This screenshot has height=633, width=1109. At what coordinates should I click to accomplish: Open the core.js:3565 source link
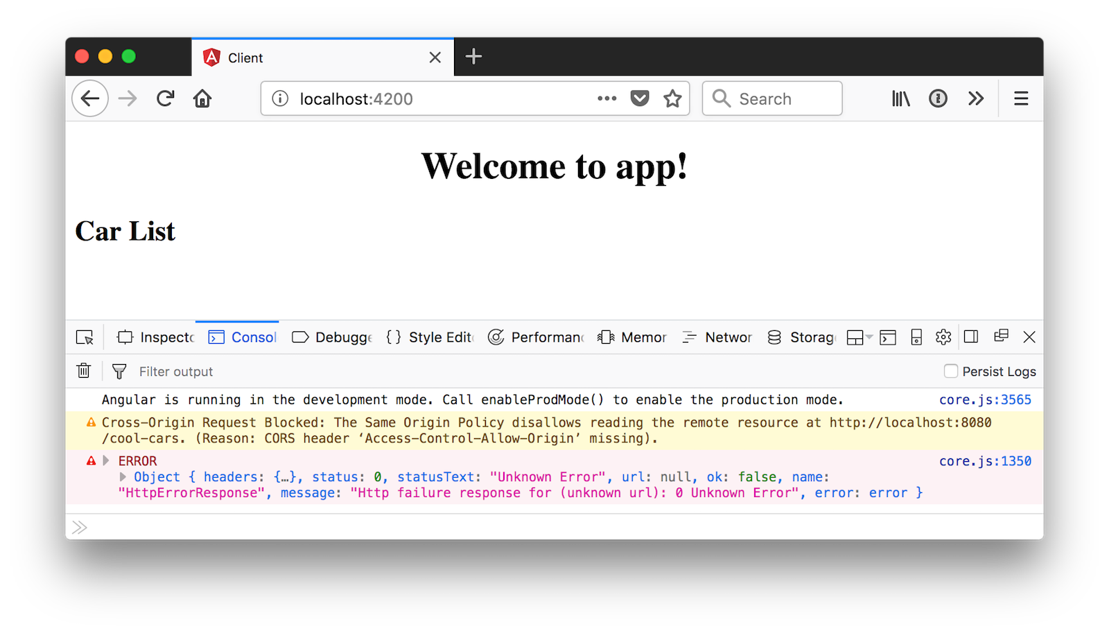tap(985, 400)
